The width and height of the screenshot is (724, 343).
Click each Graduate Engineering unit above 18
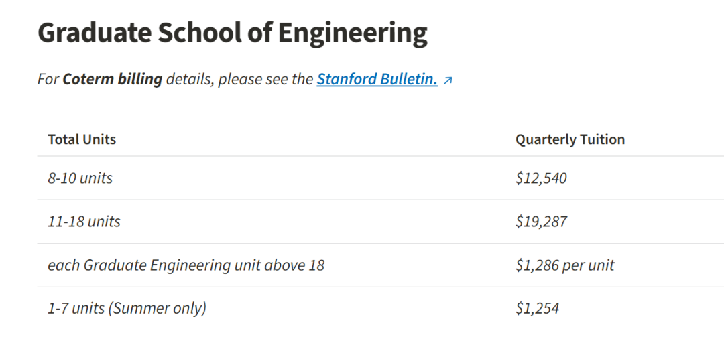click(x=186, y=265)
